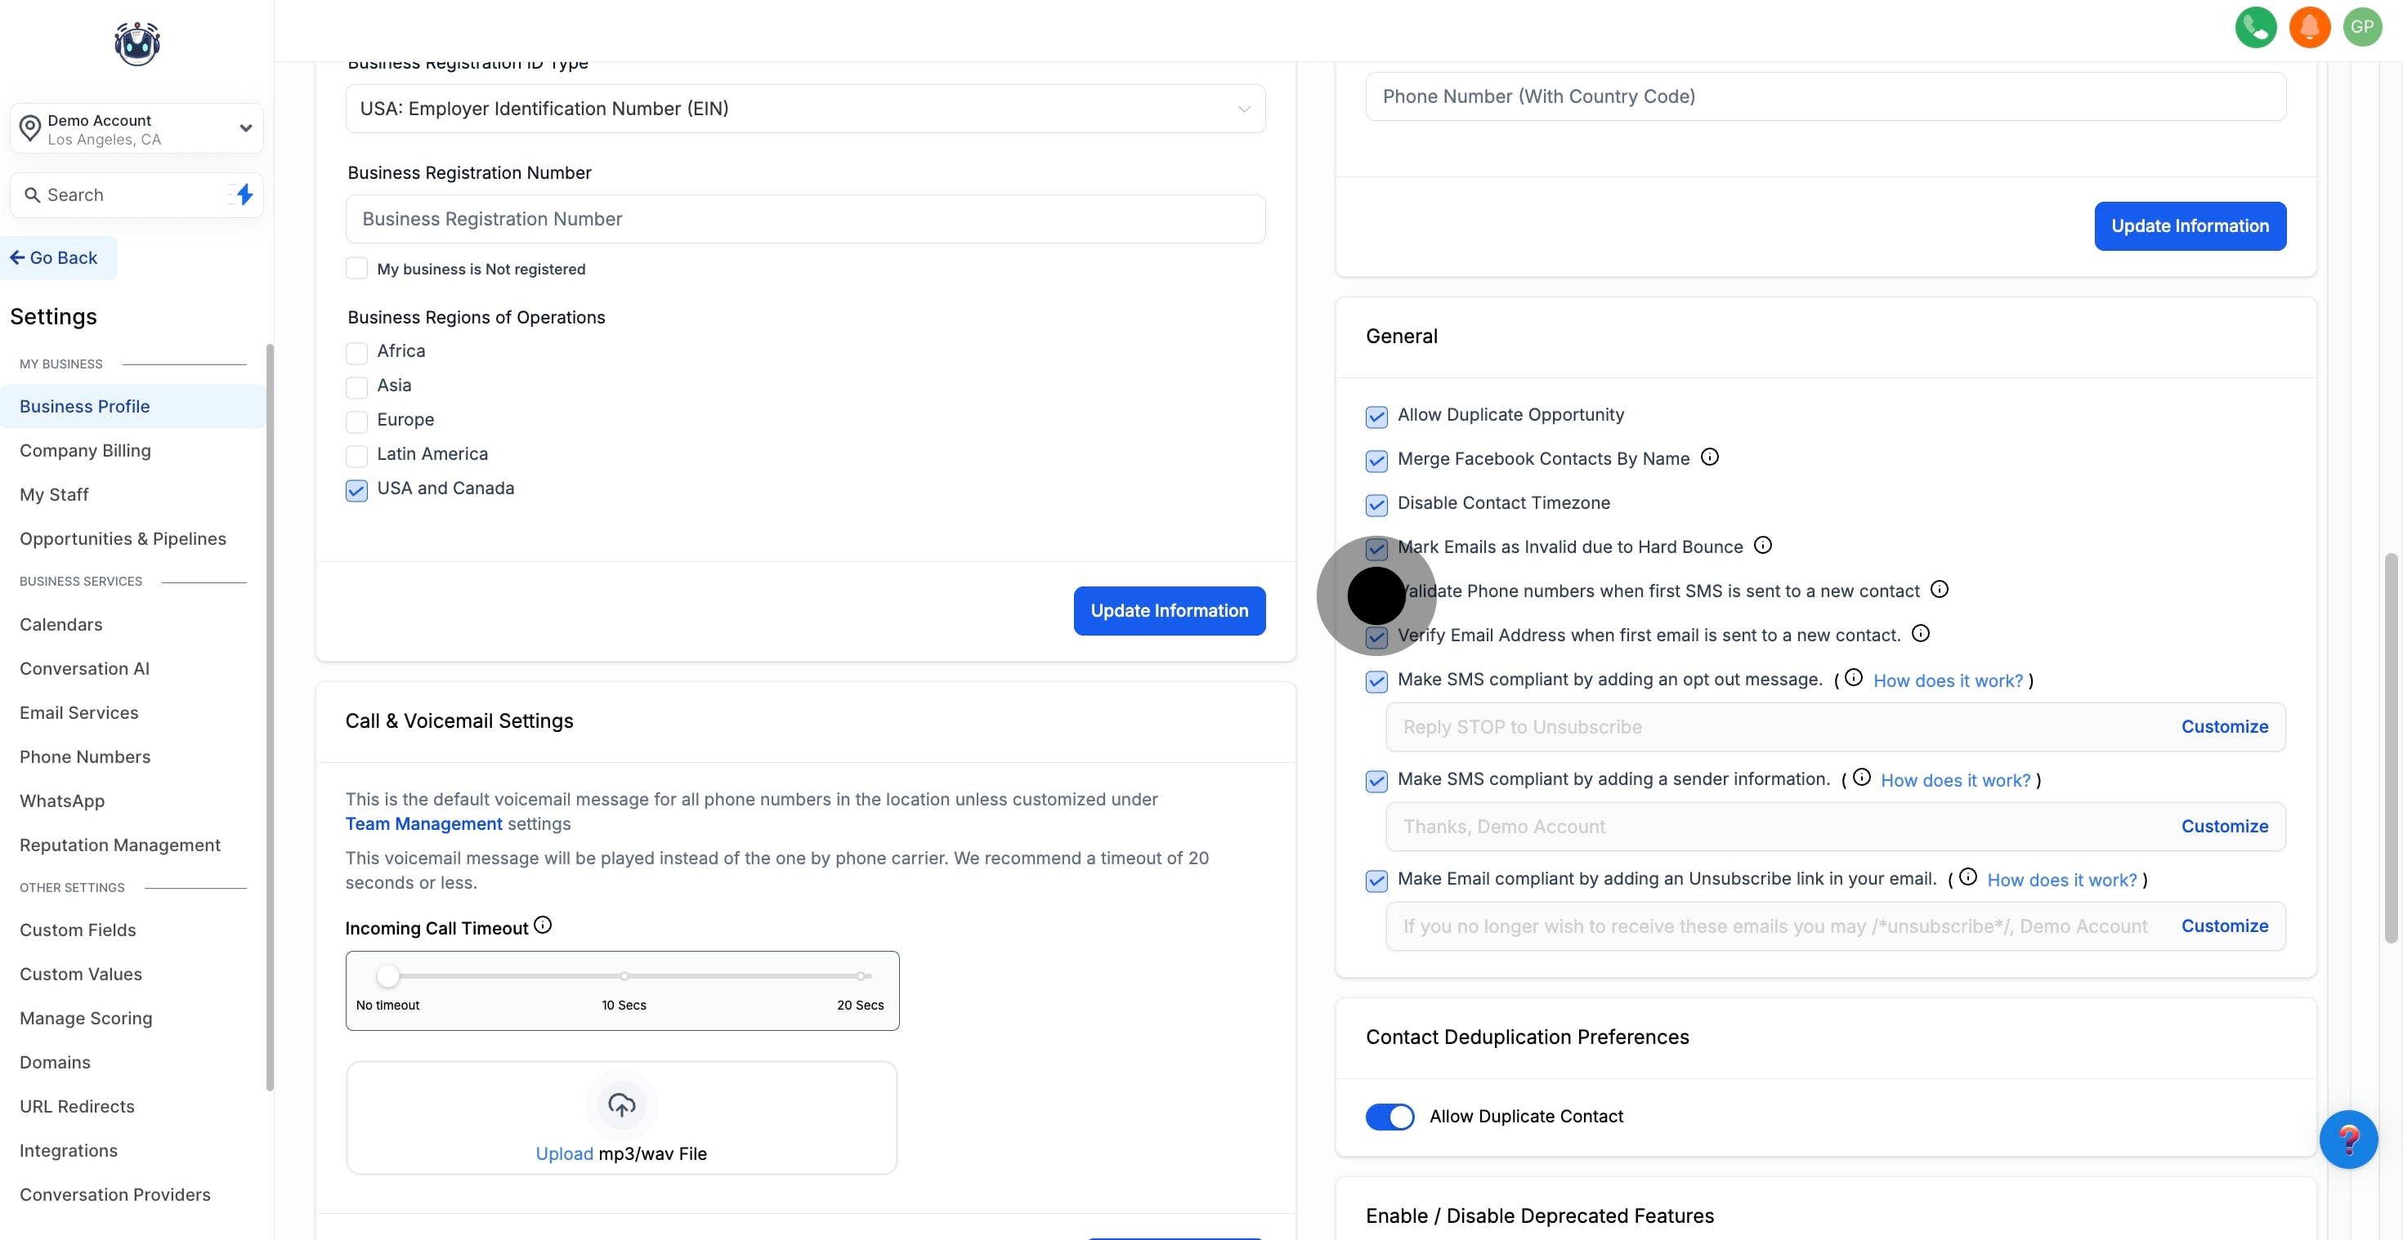Click the Incoming Call Timeout slider handle
Viewport: 2403px width, 1240px height.
[x=388, y=976]
